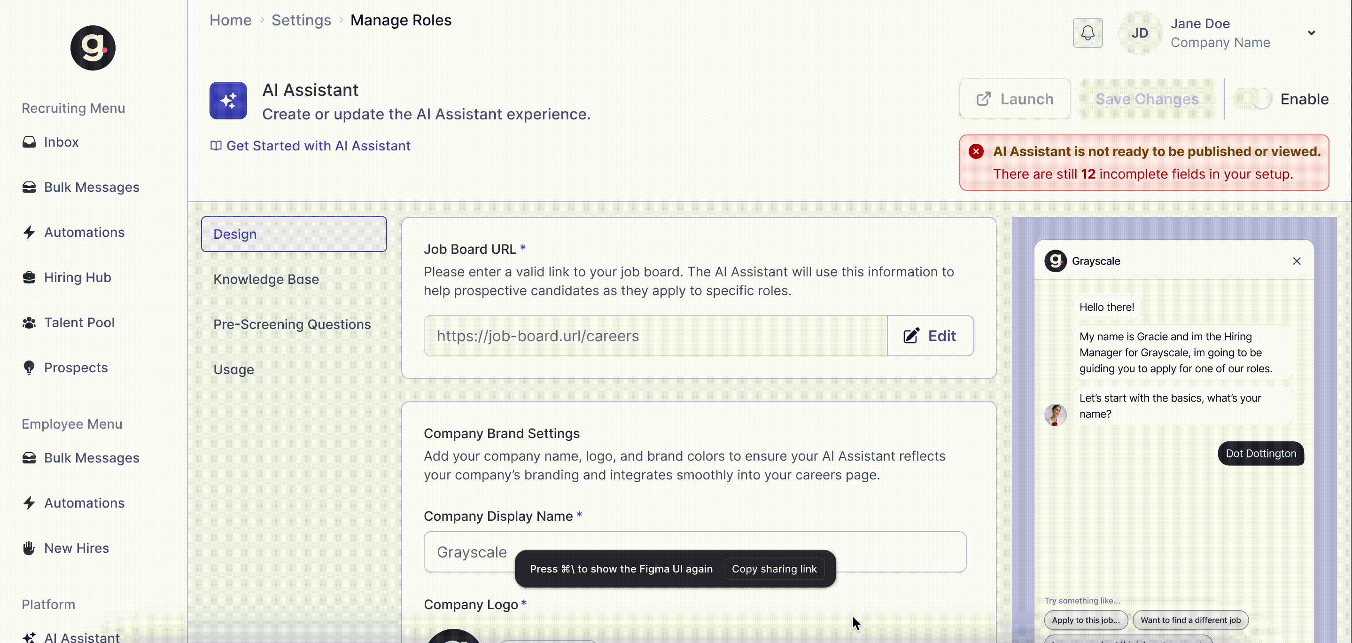Click the Grayscale logo in sidebar
This screenshot has height=643, width=1352.
[93, 48]
